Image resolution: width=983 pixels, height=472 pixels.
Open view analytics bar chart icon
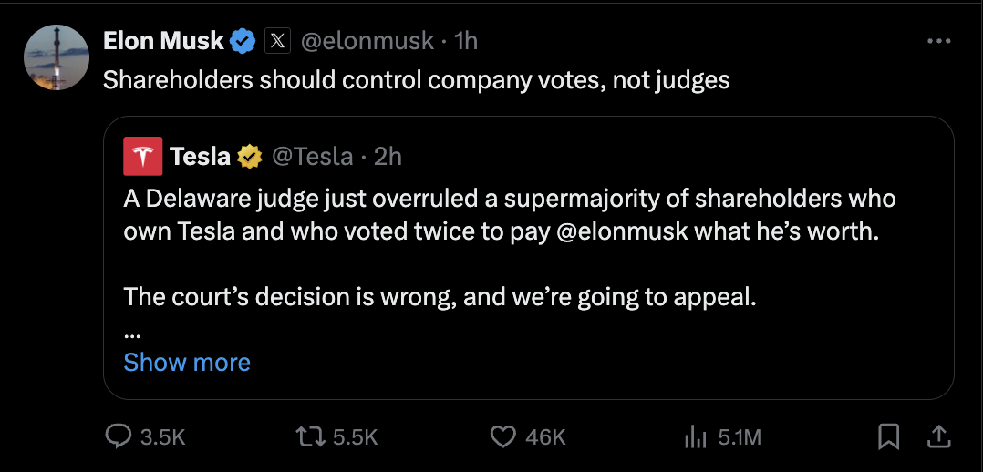(695, 437)
